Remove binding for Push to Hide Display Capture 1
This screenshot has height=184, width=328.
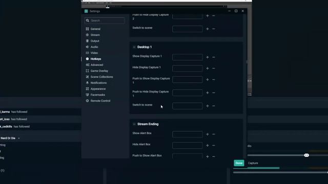point(214,93)
